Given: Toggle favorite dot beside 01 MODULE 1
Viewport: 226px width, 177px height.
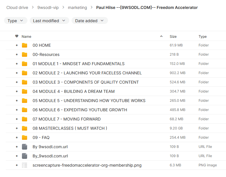Looking at the screenshot, I should tap(17, 64).
